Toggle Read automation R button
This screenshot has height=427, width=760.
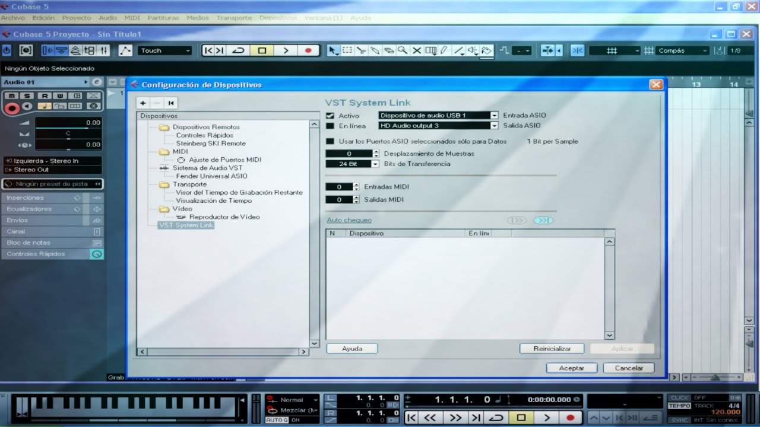[45, 95]
